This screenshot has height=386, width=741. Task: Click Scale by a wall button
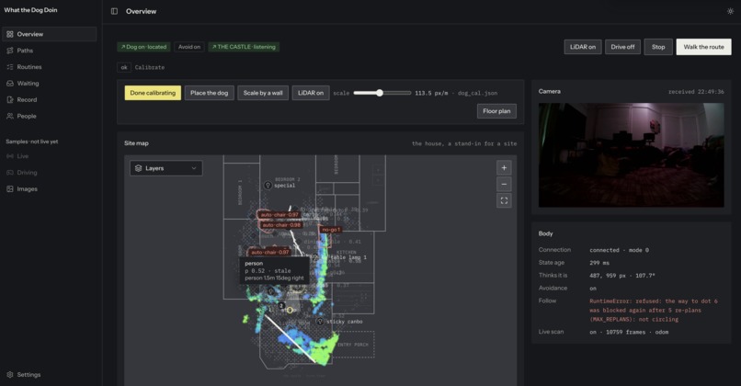(263, 93)
